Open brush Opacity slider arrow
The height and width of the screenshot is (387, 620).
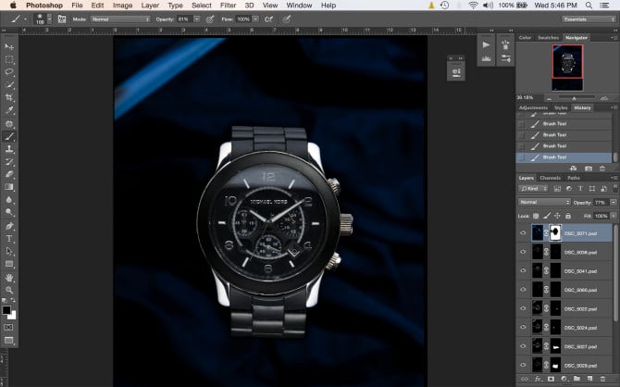196,19
